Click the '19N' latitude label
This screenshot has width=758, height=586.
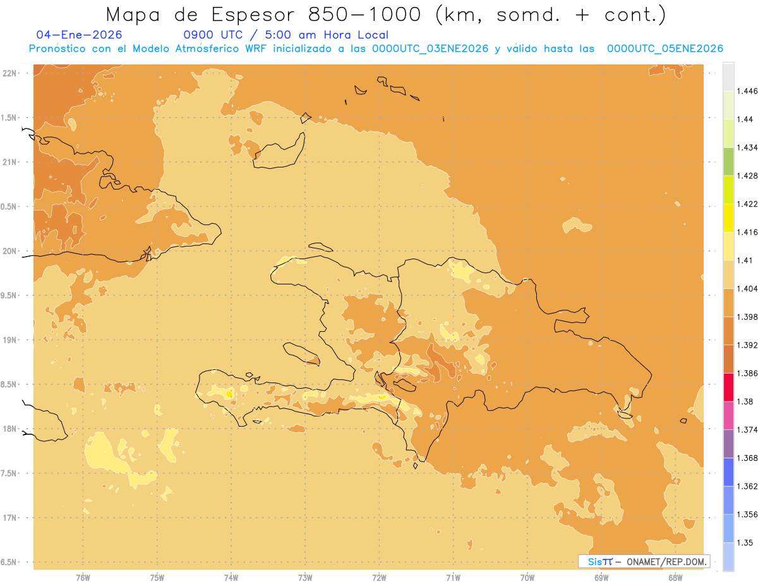pyautogui.click(x=11, y=340)
